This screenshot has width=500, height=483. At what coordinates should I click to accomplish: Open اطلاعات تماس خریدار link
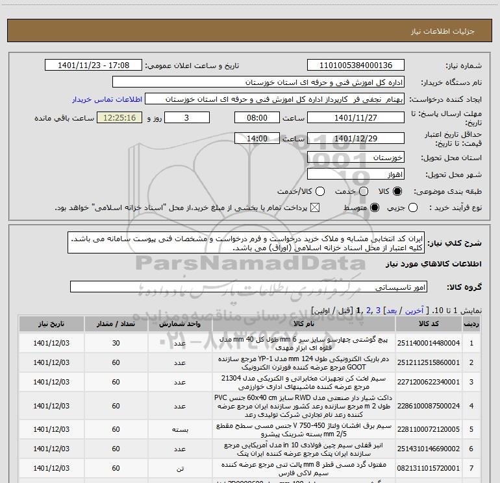click(107, 99)
